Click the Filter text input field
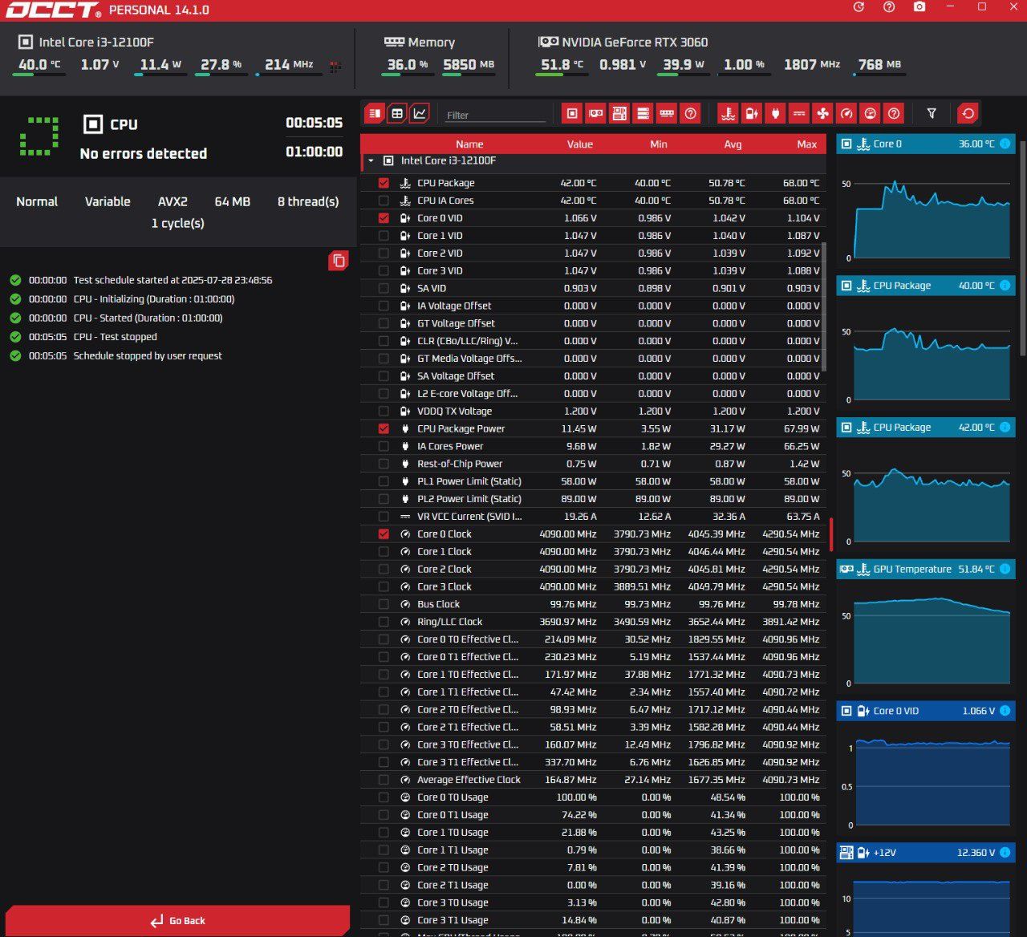The width and height of the screenshot is (1027, 937). pyautogui.click(x=495, y=115)
